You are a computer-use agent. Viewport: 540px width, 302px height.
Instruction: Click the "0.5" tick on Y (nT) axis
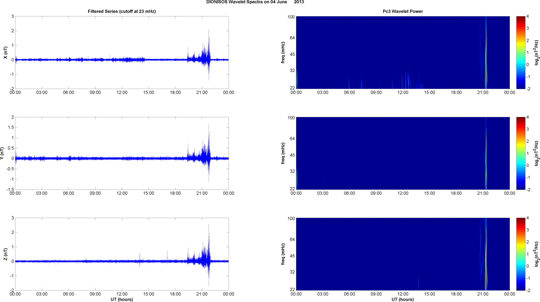[10, 148]
